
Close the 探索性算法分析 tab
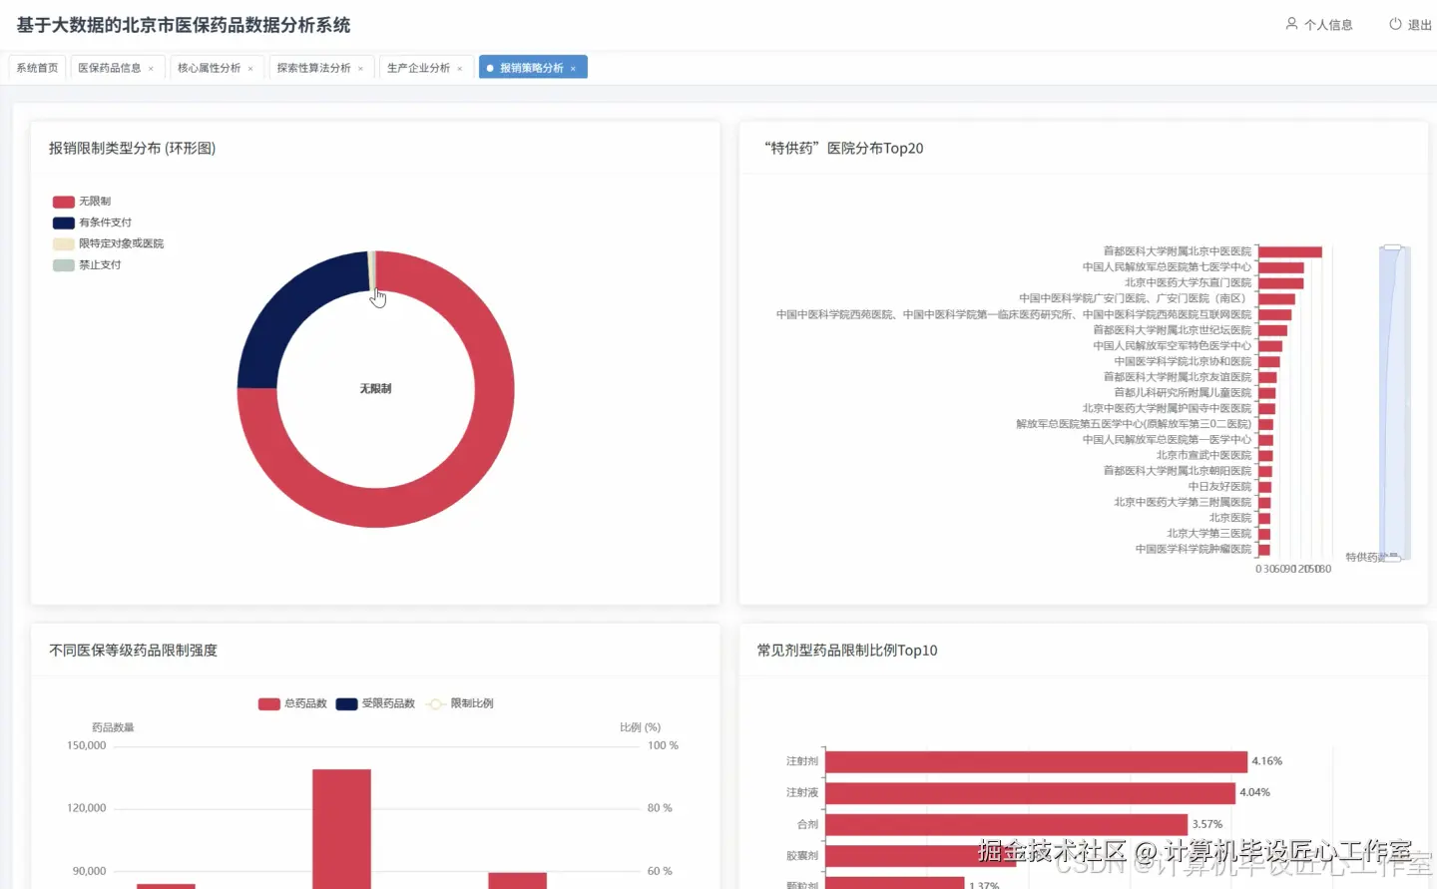360,69
